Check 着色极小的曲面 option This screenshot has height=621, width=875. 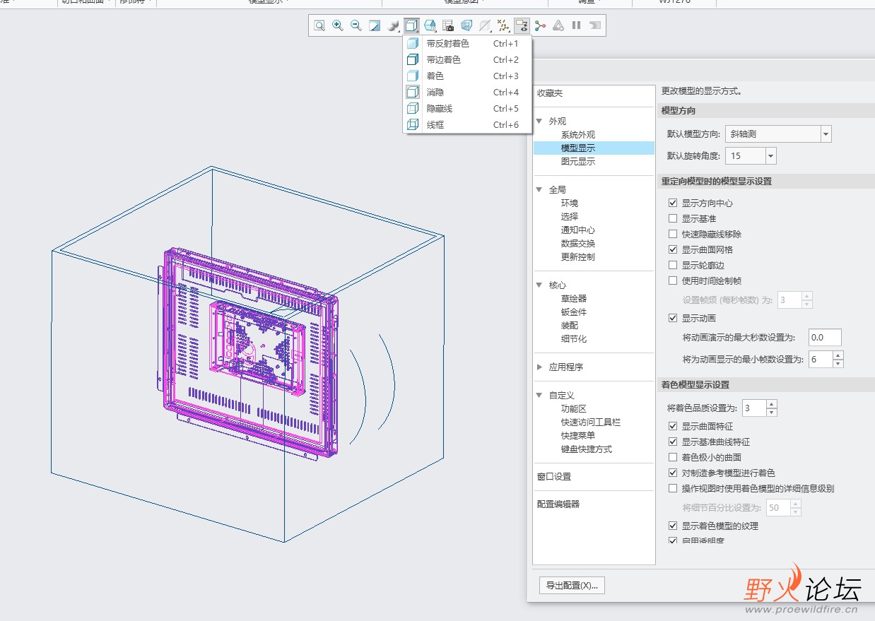[673, 458]
